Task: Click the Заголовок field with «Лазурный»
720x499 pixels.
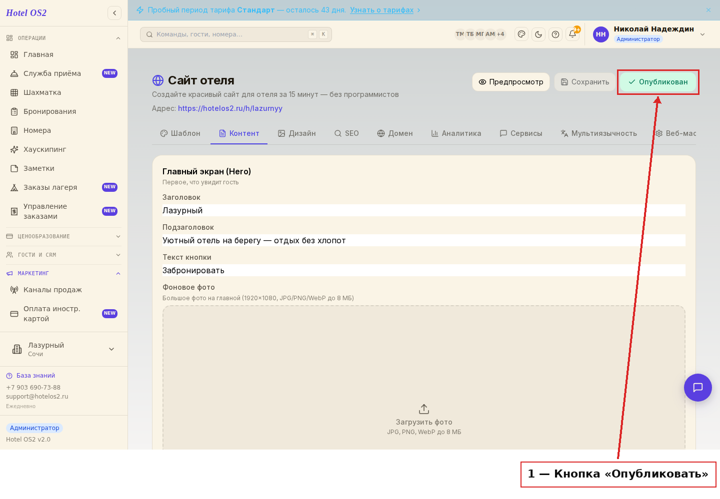Action: tap(424, 210)
